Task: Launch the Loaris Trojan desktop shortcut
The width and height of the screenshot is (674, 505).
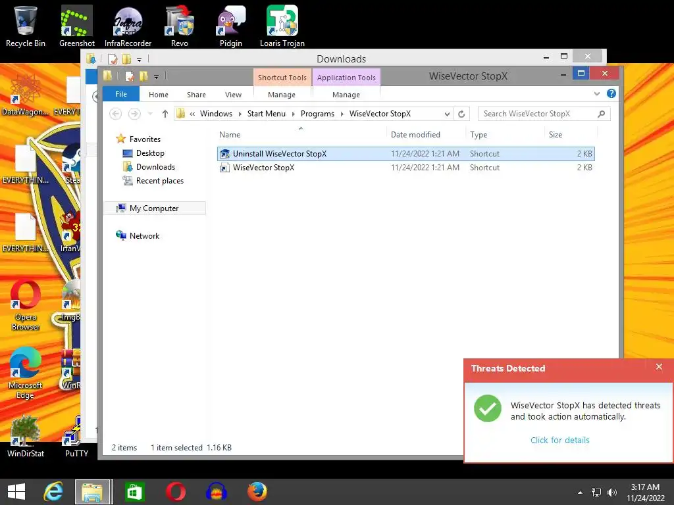Action: coord(282,26)
